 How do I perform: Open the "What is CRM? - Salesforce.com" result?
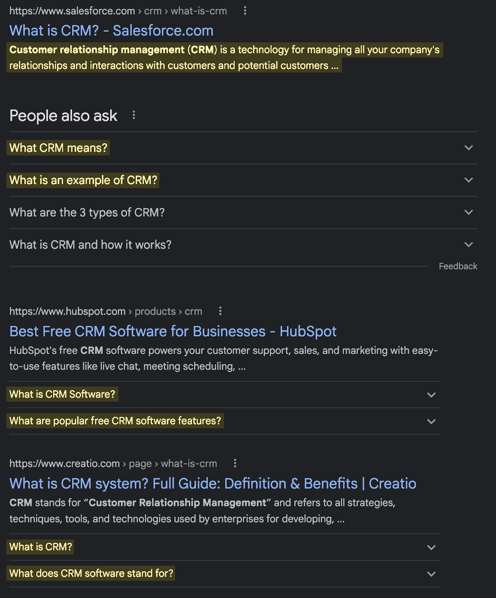111,30
